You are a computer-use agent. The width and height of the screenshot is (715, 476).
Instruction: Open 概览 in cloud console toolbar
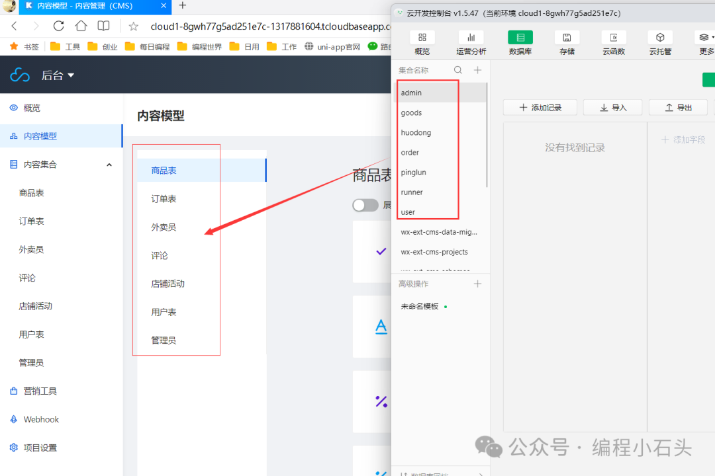[x=422, y=43]
